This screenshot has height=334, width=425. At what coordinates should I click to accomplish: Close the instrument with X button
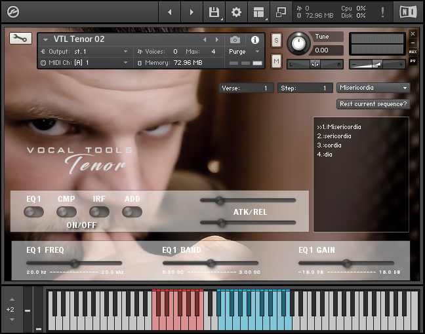413,33
